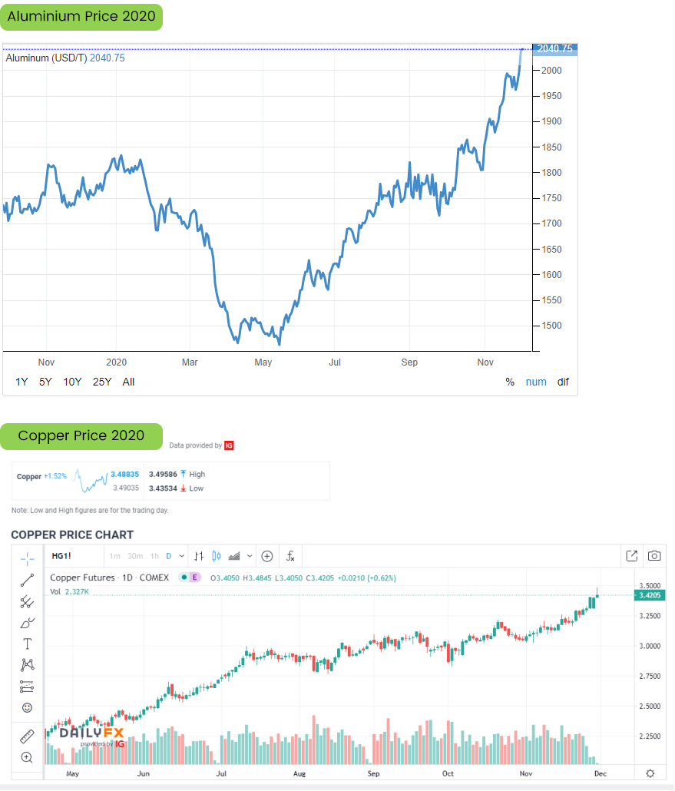Open chart settings gear icon

click(650, 773)
